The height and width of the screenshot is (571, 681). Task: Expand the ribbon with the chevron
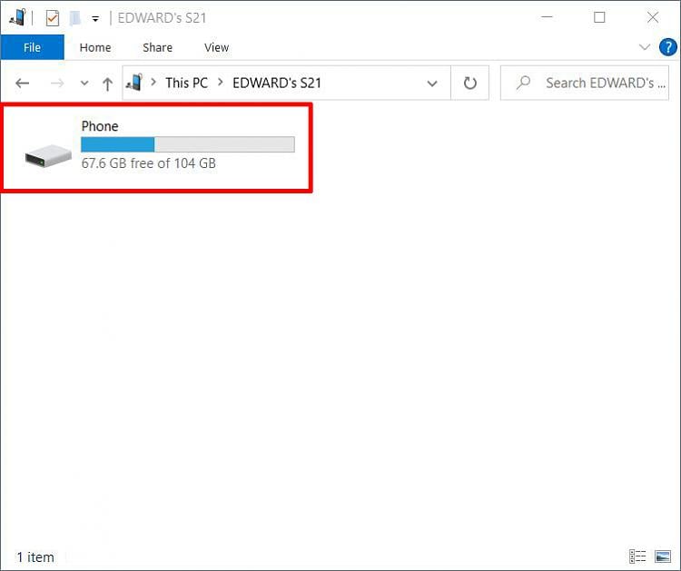[645, 47]
